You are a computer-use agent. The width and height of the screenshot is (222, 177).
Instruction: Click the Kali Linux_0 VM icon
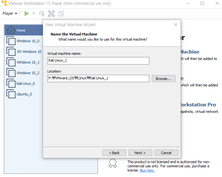(11, 84)
